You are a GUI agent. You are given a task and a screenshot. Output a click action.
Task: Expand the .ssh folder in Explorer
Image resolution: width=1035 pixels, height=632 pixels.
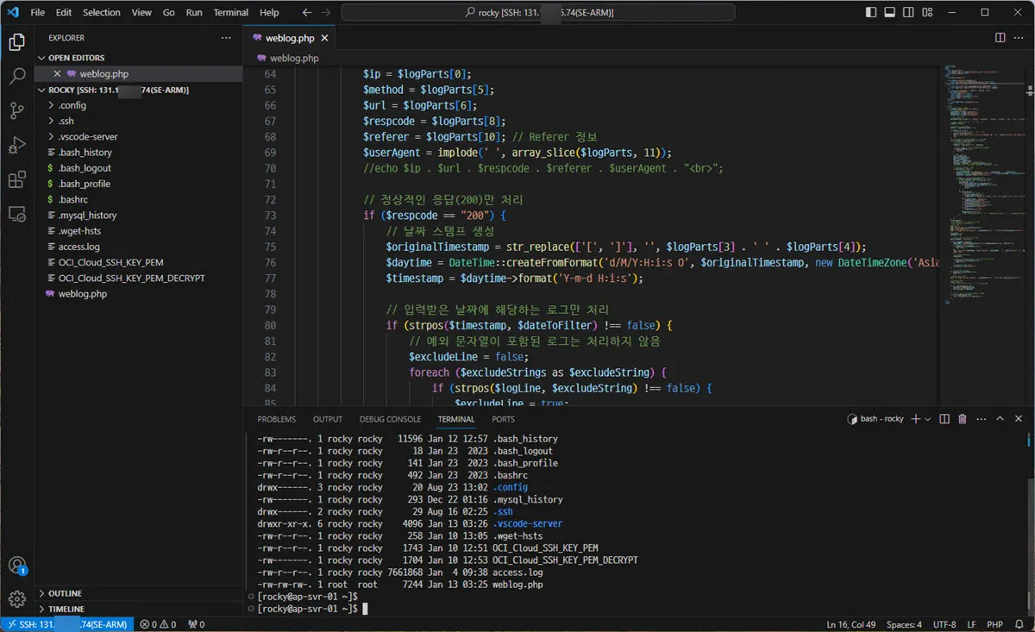[63, 120]
